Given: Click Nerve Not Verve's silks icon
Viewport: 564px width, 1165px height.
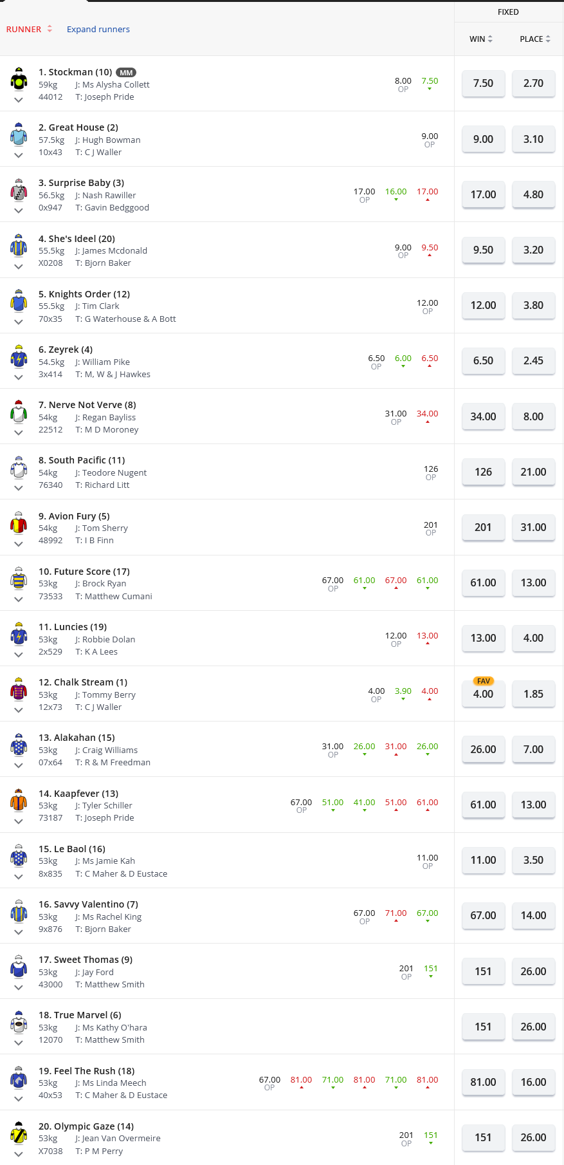Looking at the screenshot, I should (x=19, y=412).
